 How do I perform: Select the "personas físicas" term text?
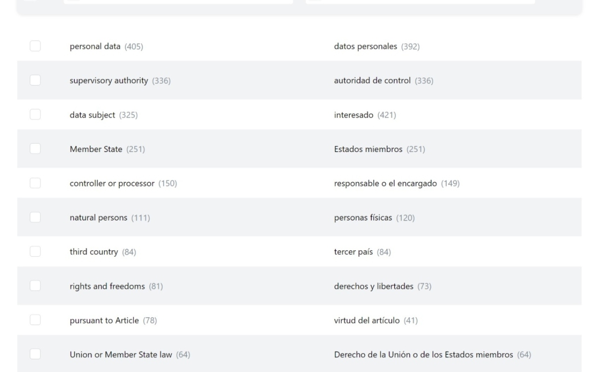point(363,218)
